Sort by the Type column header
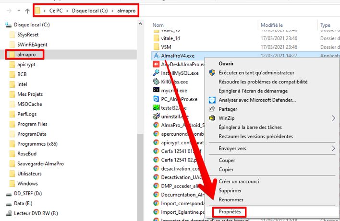Image resolution: width=340 pixels, height=221 pixels. pos(325,25)
